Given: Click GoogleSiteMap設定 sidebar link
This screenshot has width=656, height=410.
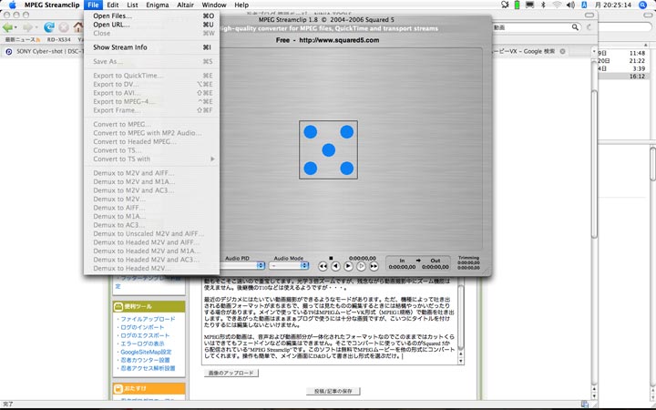Looking at the screenshot, I should pyautogui.click(x=146, y=352).
